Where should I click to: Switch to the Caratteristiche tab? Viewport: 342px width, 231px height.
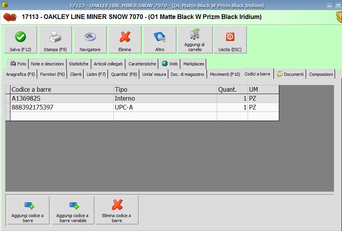coord(142,64)
